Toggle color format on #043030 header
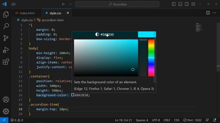This screenshot has width=220, height=123. click(x=105, y=35)
